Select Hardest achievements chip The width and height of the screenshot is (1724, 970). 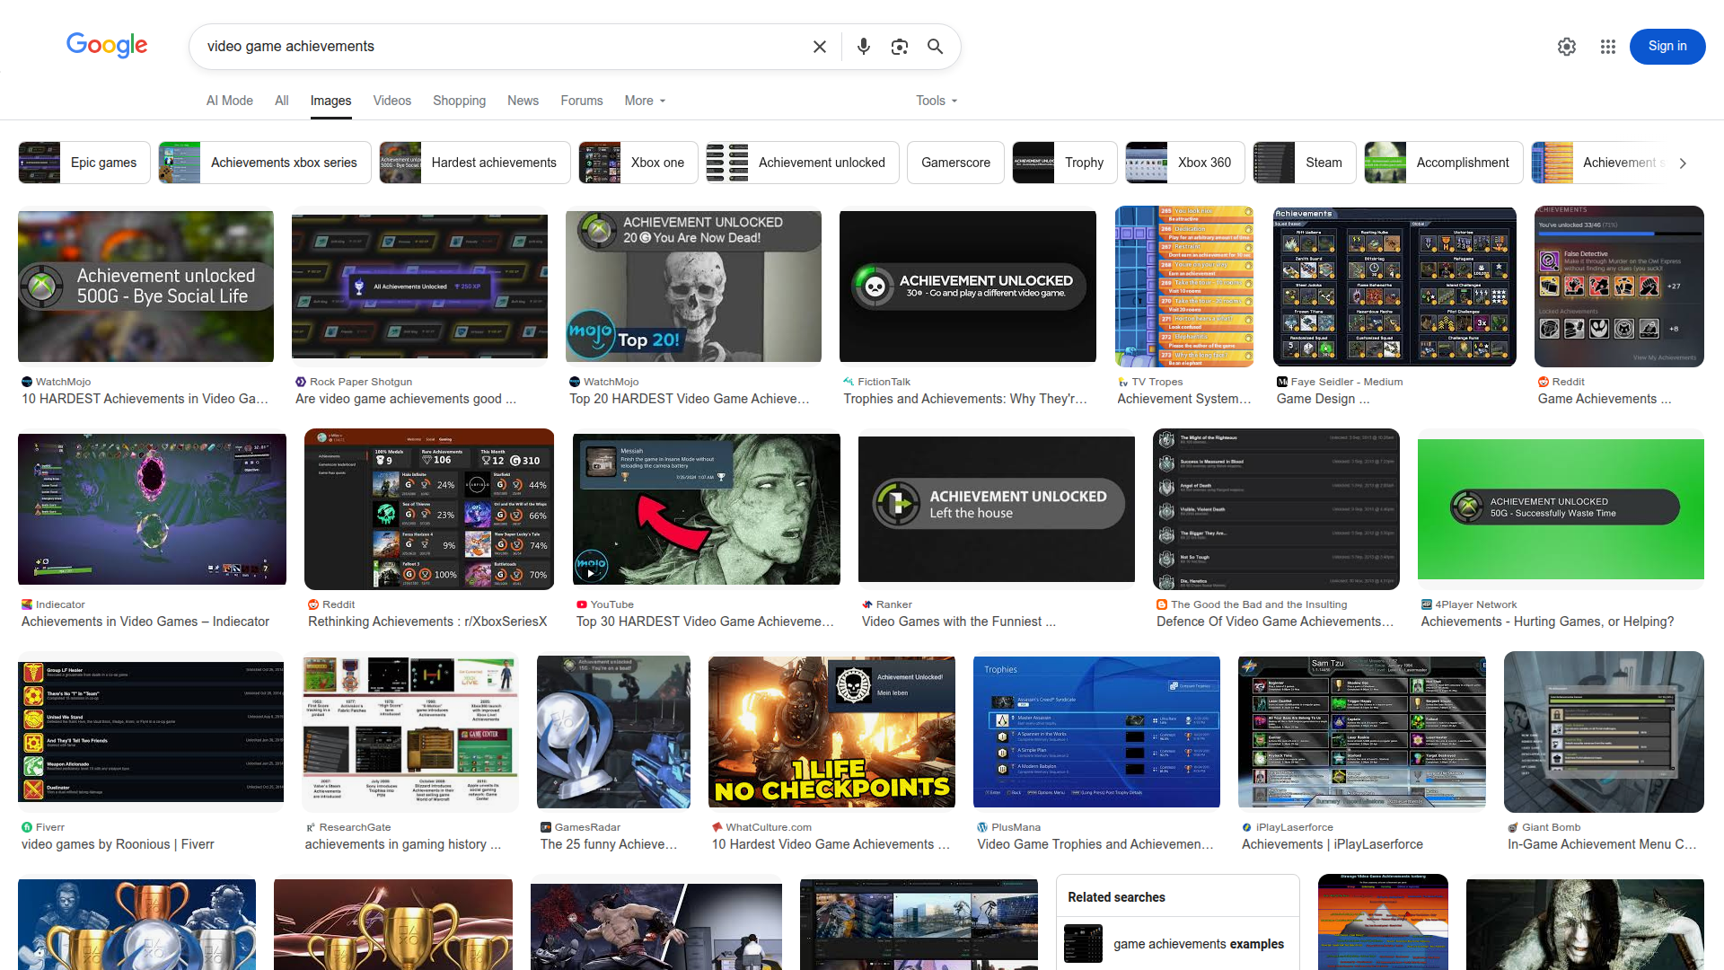pyautogui.click(x=475, y=163)
